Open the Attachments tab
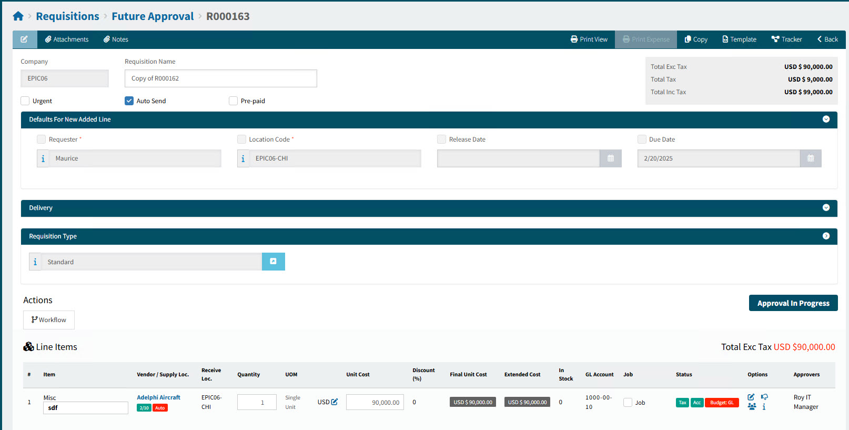This screenshot has width=849, height=430. tap(67, 39)
